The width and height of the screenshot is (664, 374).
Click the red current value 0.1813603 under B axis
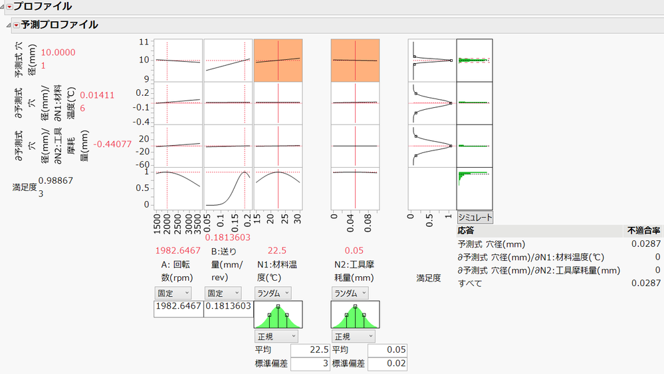[228, 238]
